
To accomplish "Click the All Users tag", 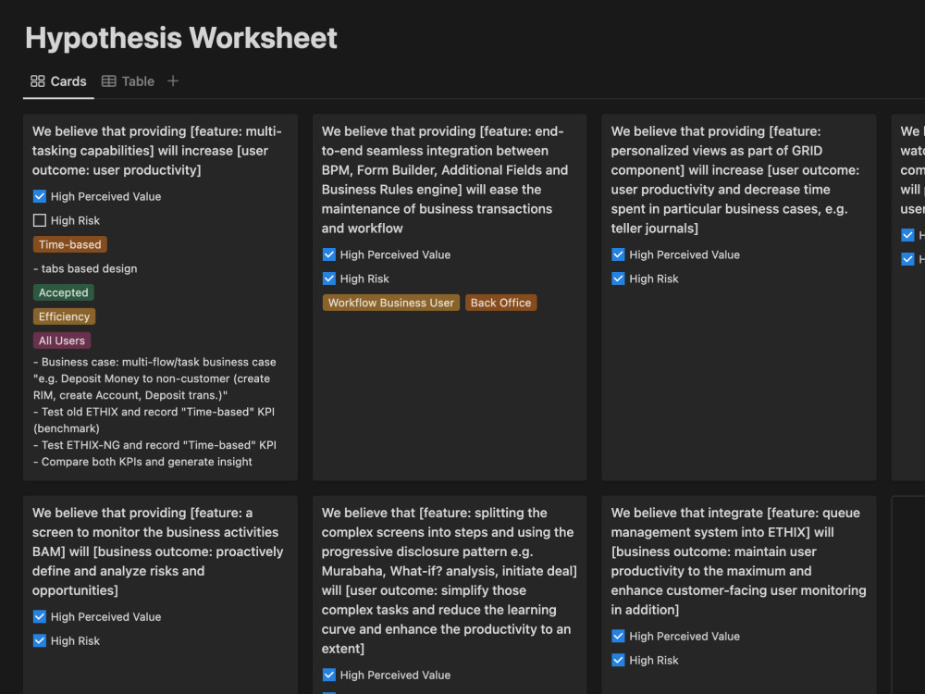I will (61, 341).
